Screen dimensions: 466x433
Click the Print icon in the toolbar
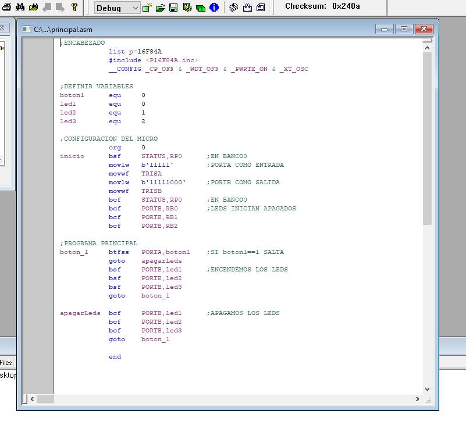[x=6, y=7]
